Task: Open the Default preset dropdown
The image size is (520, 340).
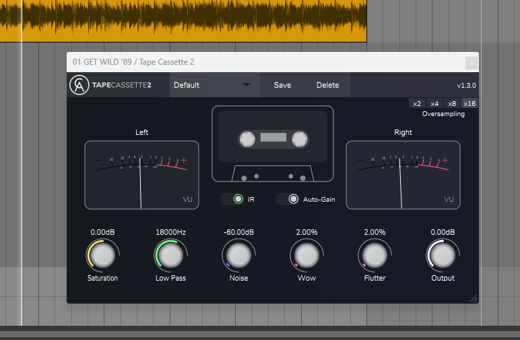Action: [x=212, y=85]
